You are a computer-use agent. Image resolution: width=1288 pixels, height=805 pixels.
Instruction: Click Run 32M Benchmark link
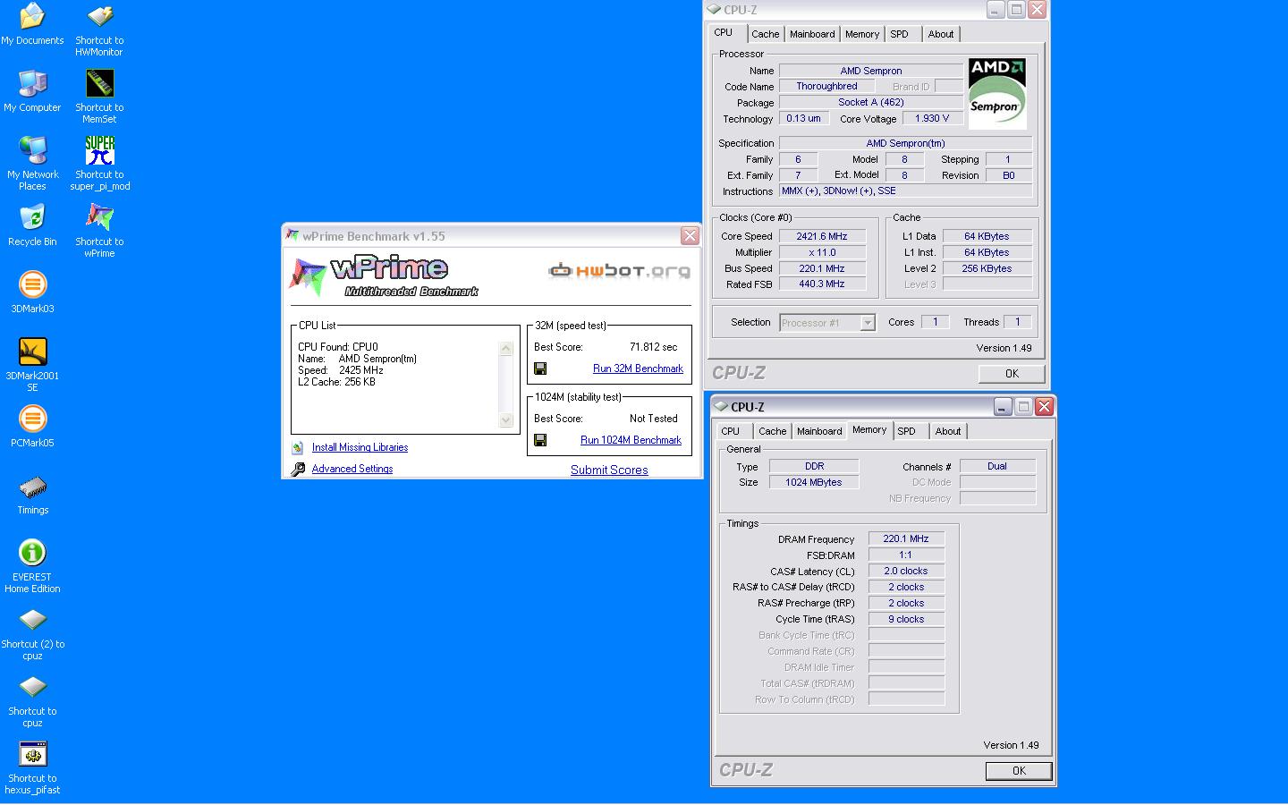click(638, 369)
